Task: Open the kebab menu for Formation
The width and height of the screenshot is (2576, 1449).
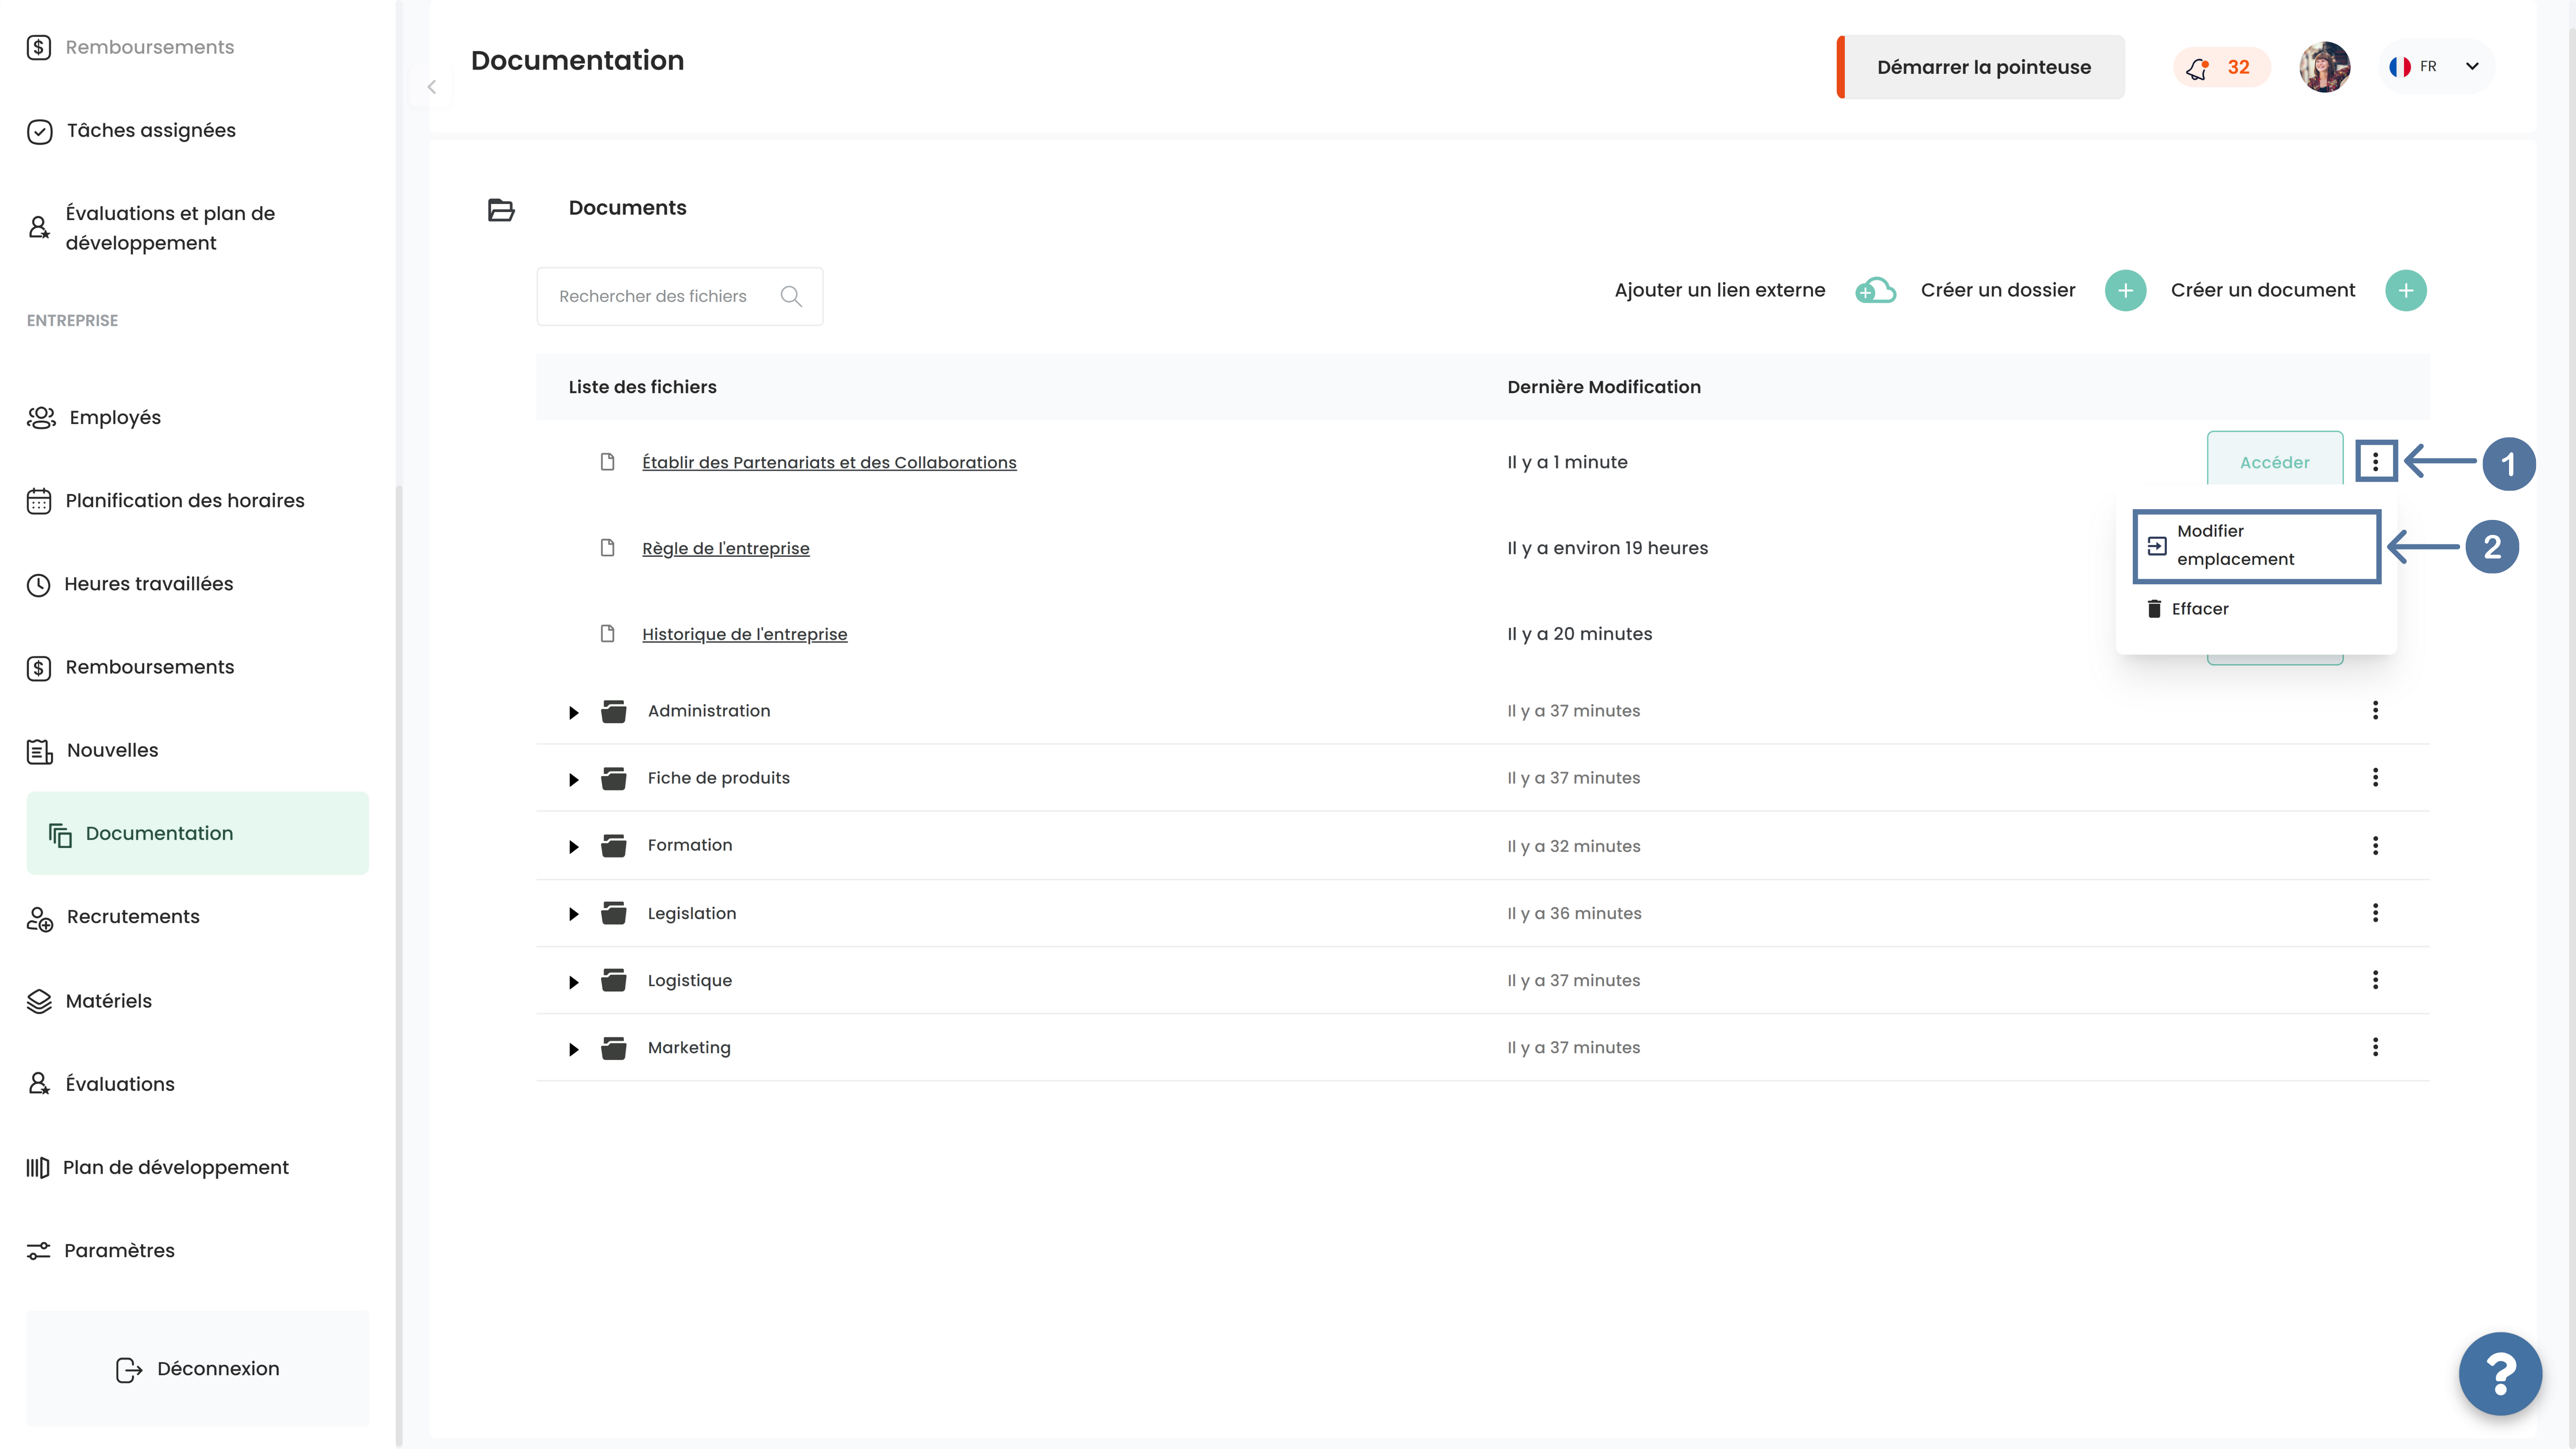Action: [2375, 845]
